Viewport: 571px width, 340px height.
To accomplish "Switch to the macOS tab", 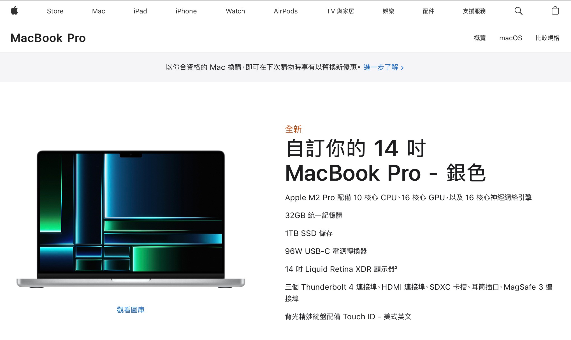I will tap(510, 38).
